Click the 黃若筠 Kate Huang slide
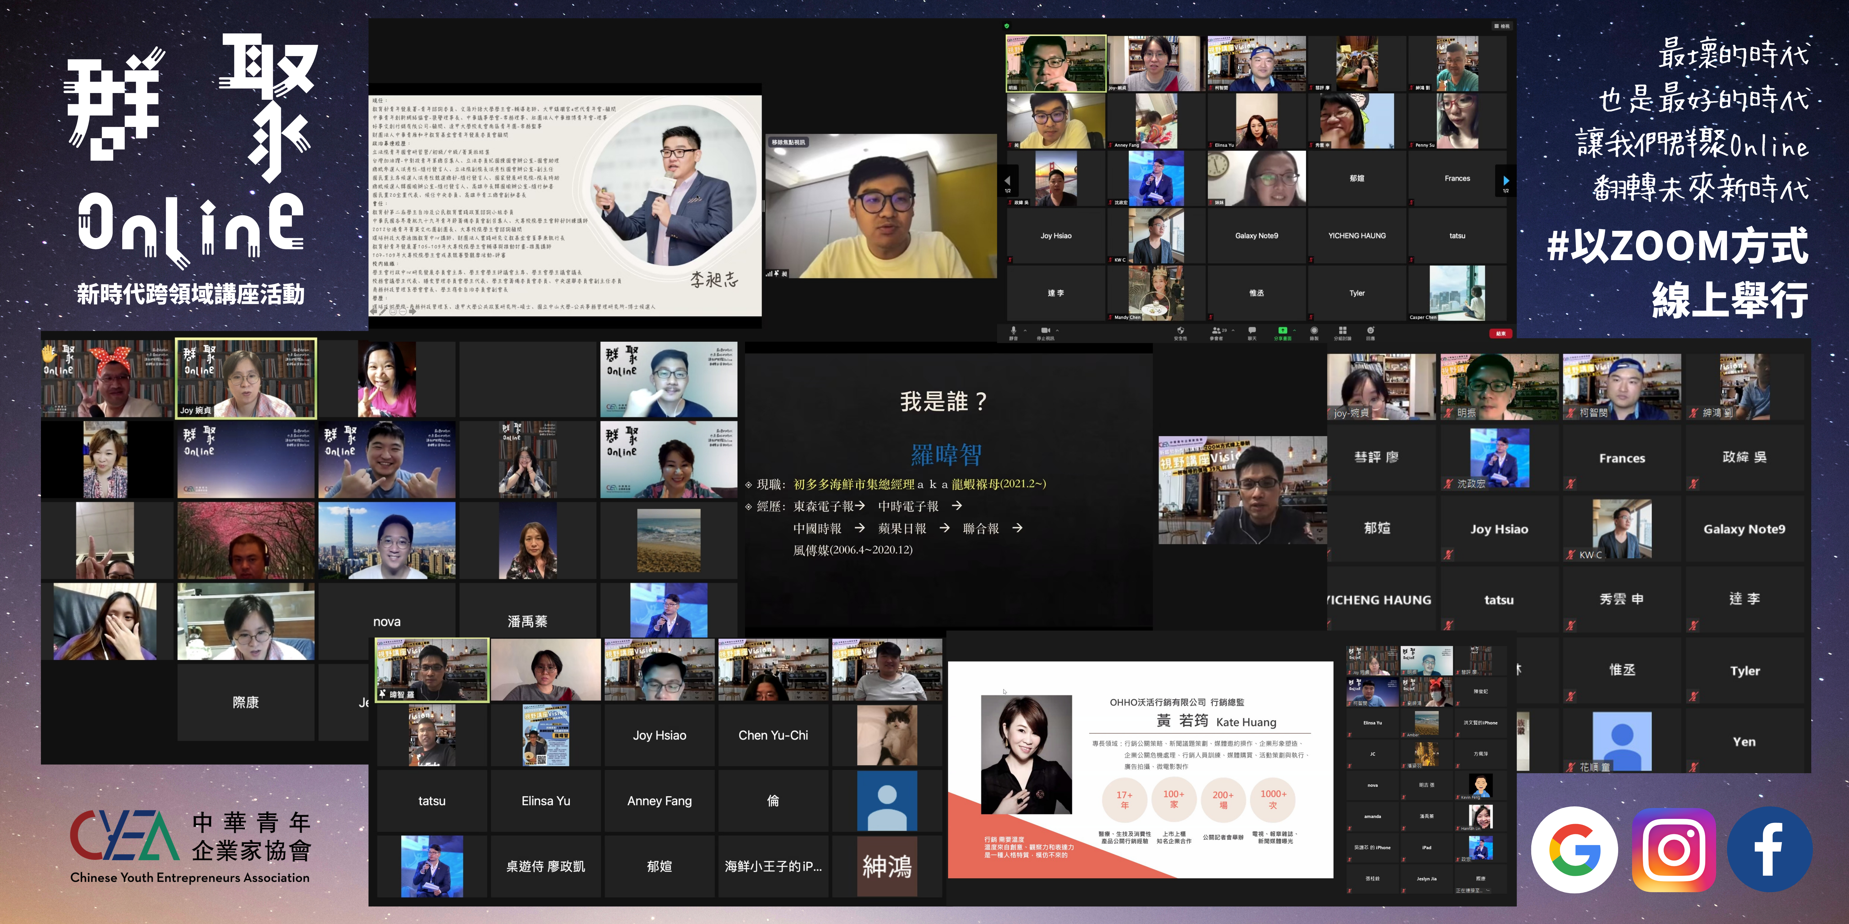The image size is (1849, 924). pos(1141,770)
